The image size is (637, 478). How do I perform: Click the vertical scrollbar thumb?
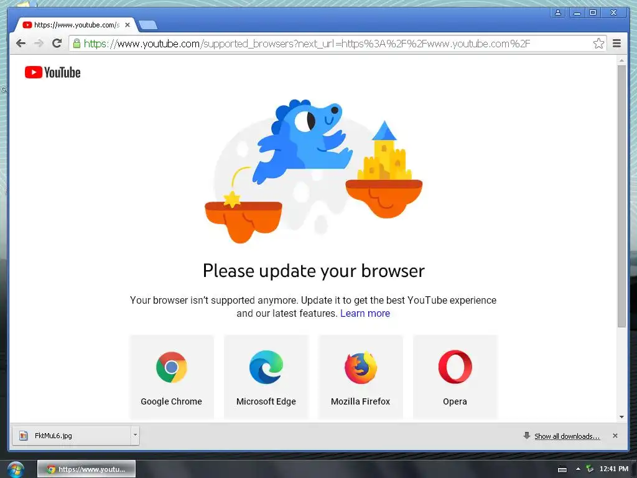(x=621, y=196)
